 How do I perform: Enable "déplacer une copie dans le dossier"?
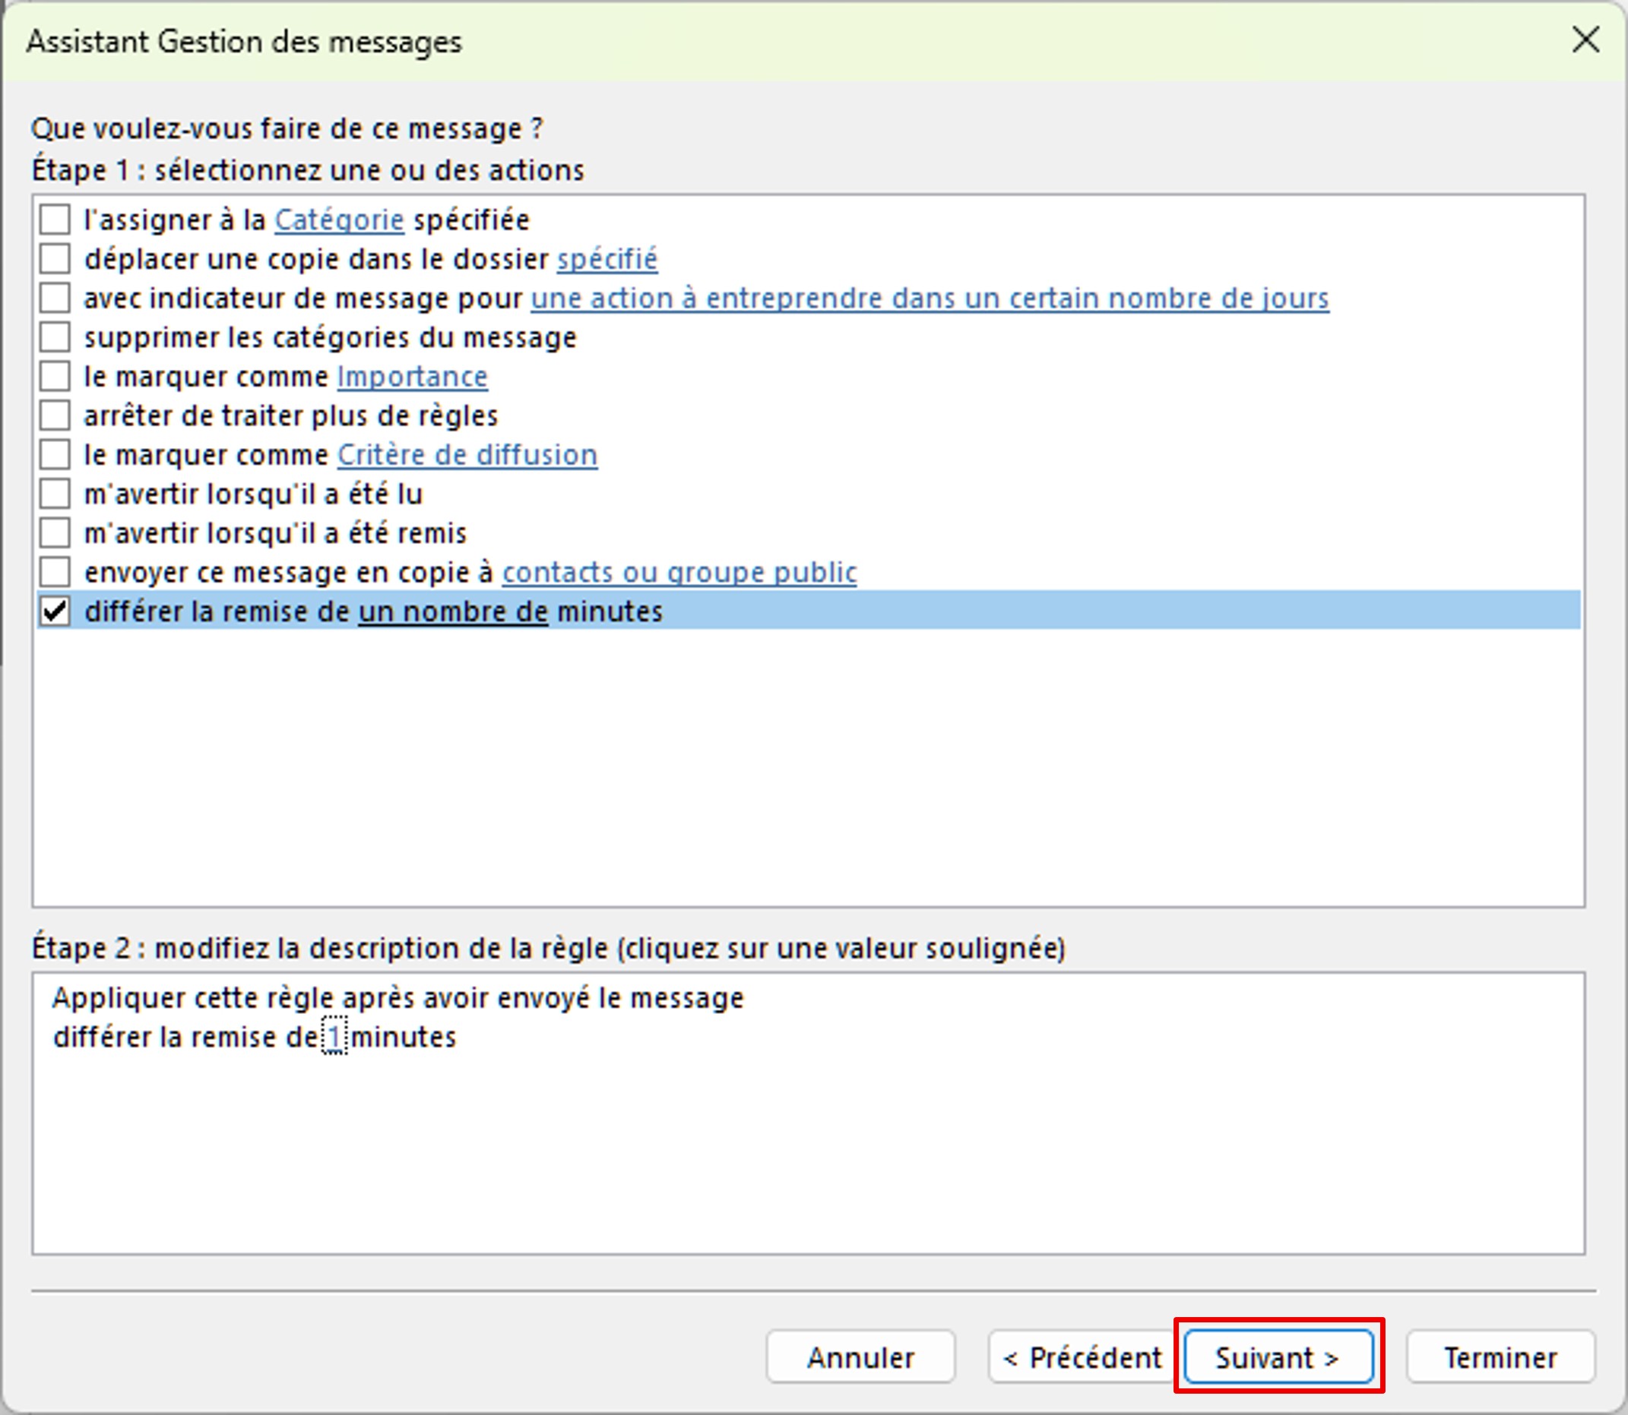(55, 259)
